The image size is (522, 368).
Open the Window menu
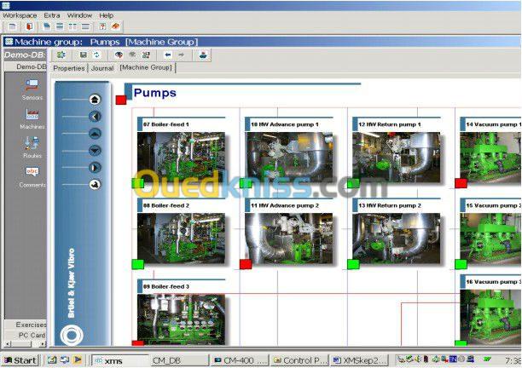[79, 15]
